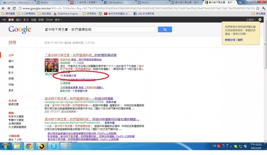Open the Windows Start button
The image size is (267, 155).
point(5,146)
